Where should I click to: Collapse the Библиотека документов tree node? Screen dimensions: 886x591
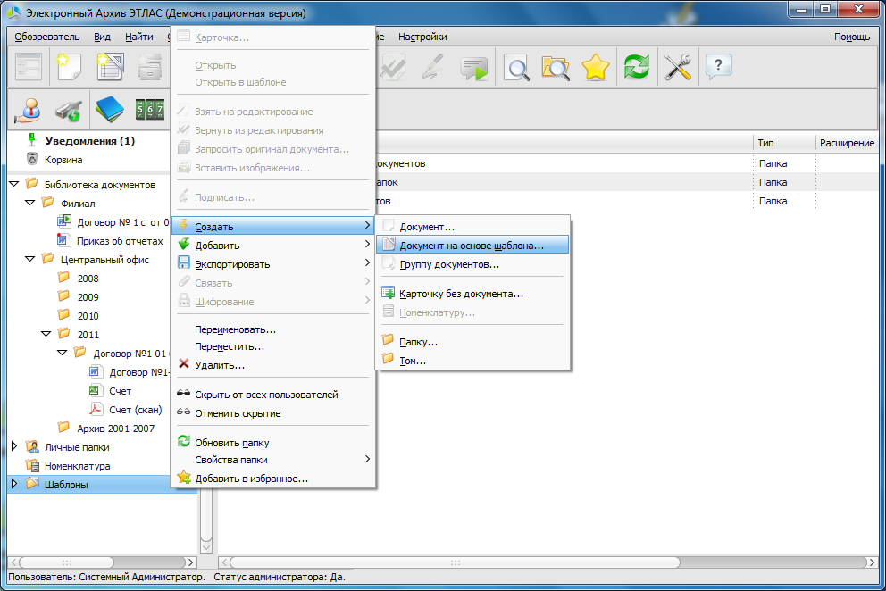click(x=14, y=184)
